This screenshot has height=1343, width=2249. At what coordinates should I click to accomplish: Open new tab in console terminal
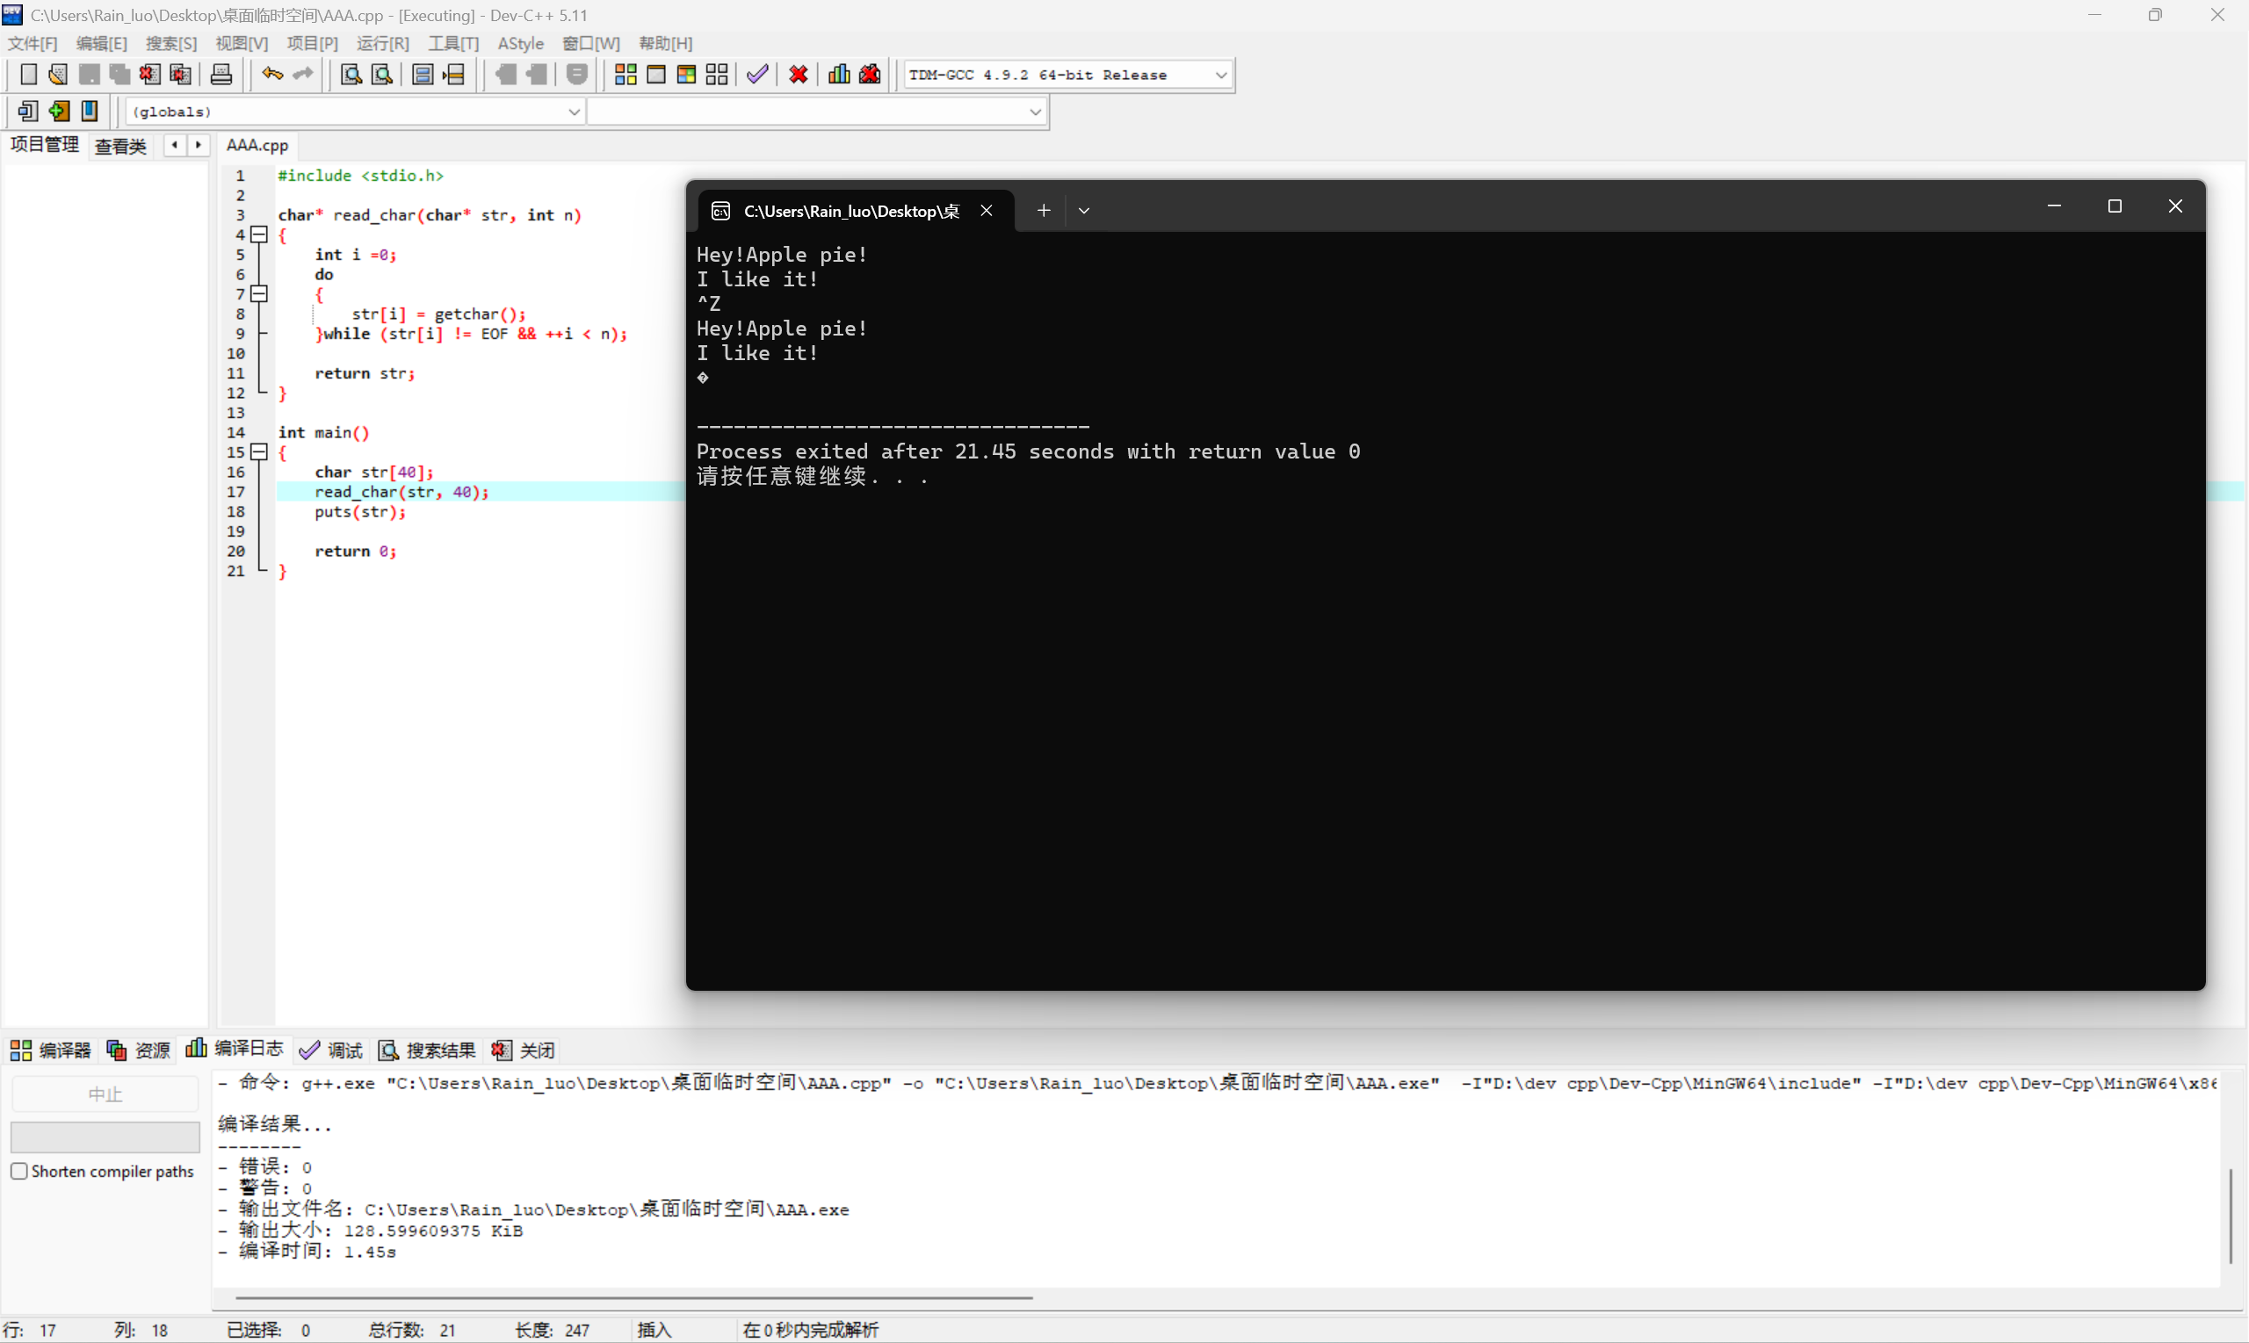(x=1044, y=210)
